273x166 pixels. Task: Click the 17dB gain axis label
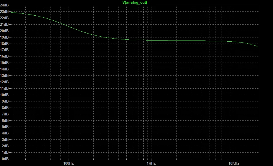tap(4, 50)
